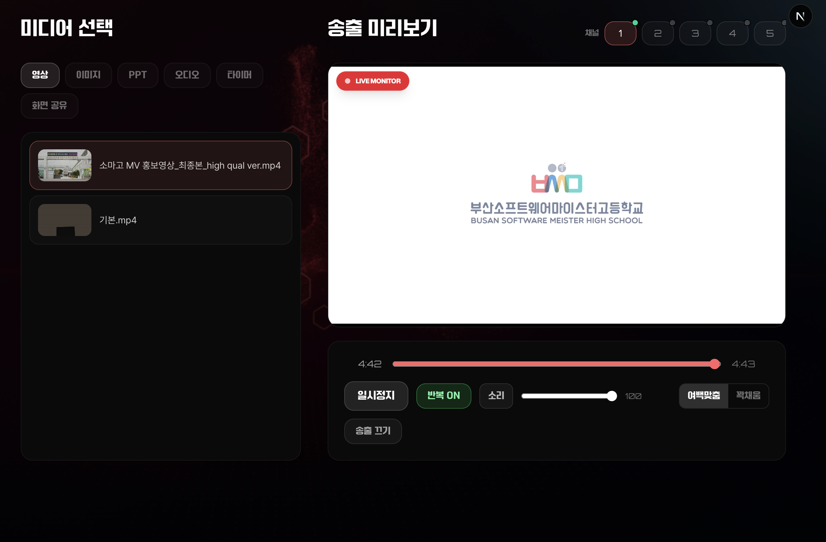Screen dimensions: 826x542
Task: Switch to the 오디오 tab
Action: click(187, 75)
